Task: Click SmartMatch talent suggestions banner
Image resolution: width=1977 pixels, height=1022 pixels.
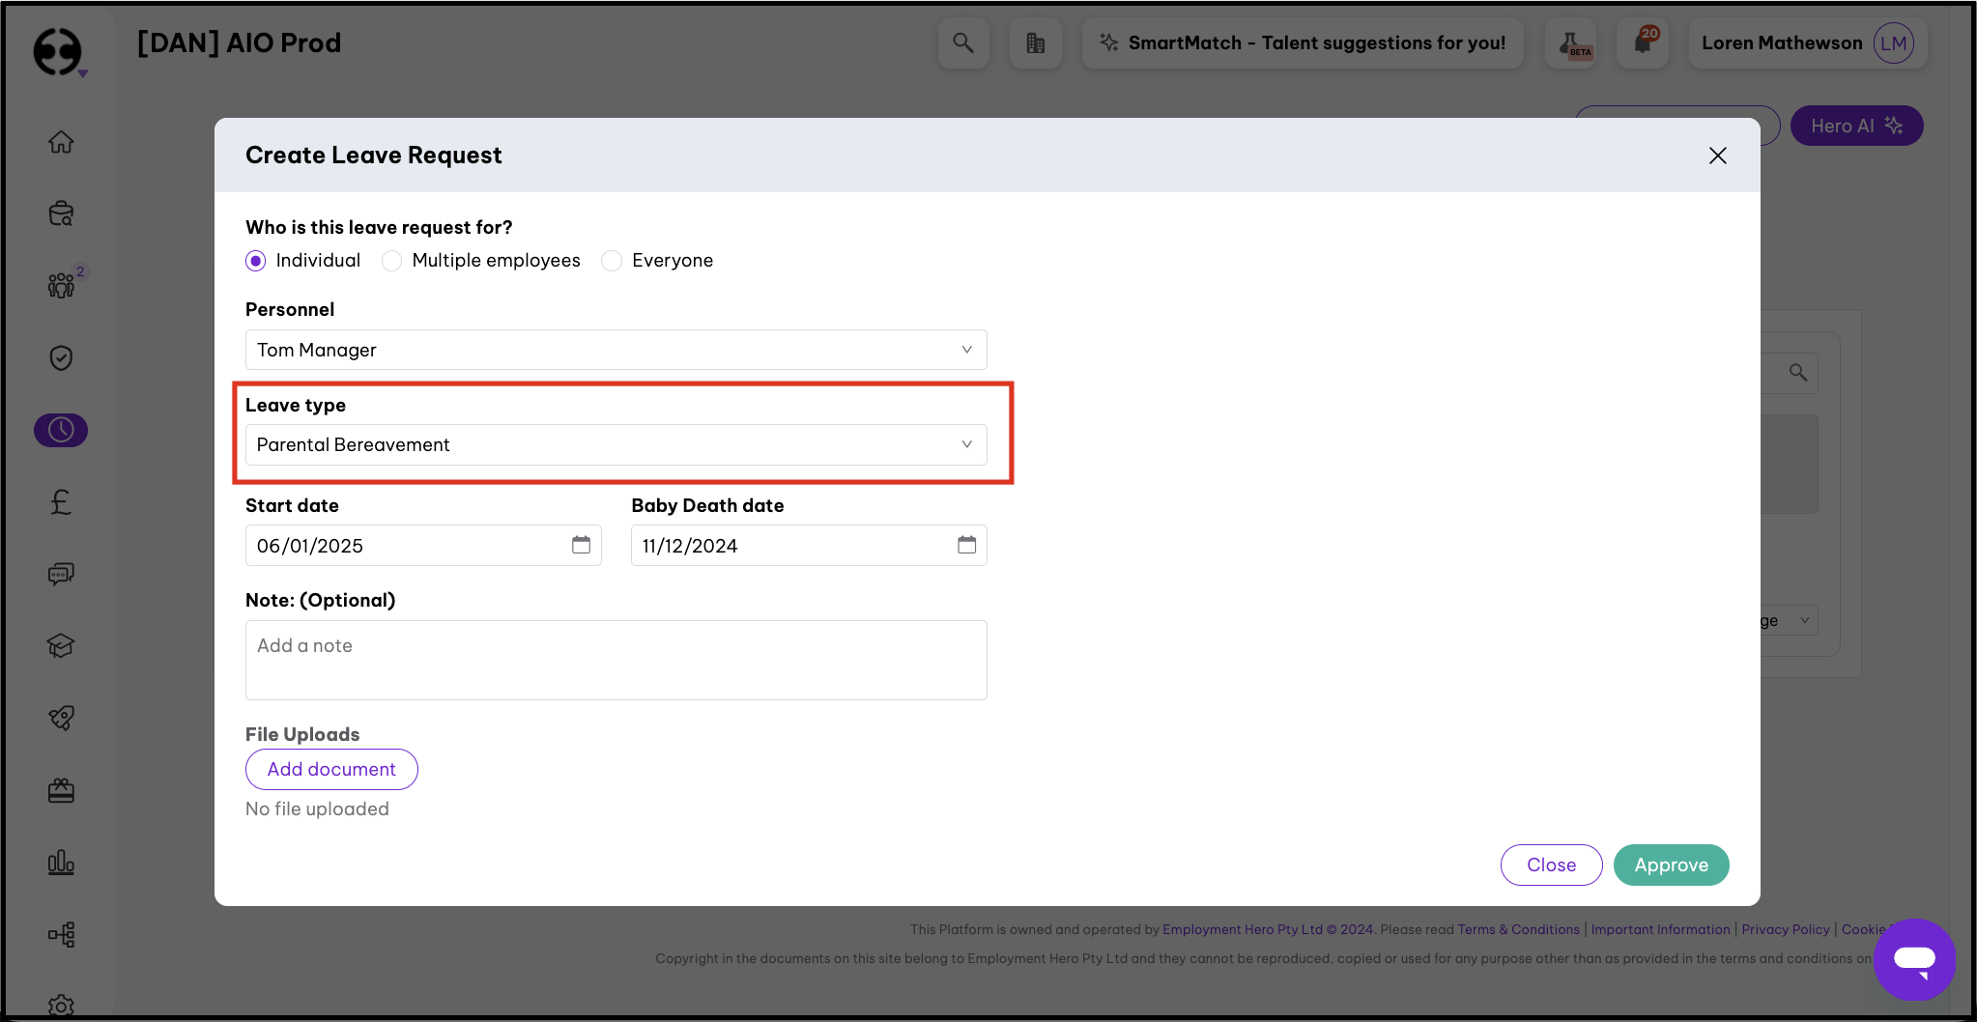Action: [x=1302, y=43]
